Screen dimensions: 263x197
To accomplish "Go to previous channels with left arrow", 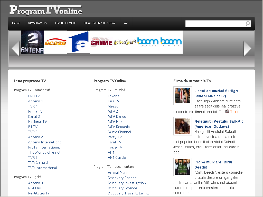I will (16, 48).
